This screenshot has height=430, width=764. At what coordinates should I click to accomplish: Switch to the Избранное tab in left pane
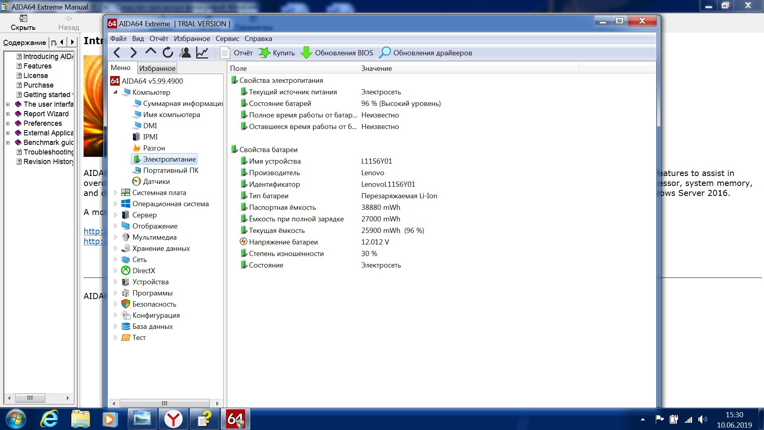point(157,68)
